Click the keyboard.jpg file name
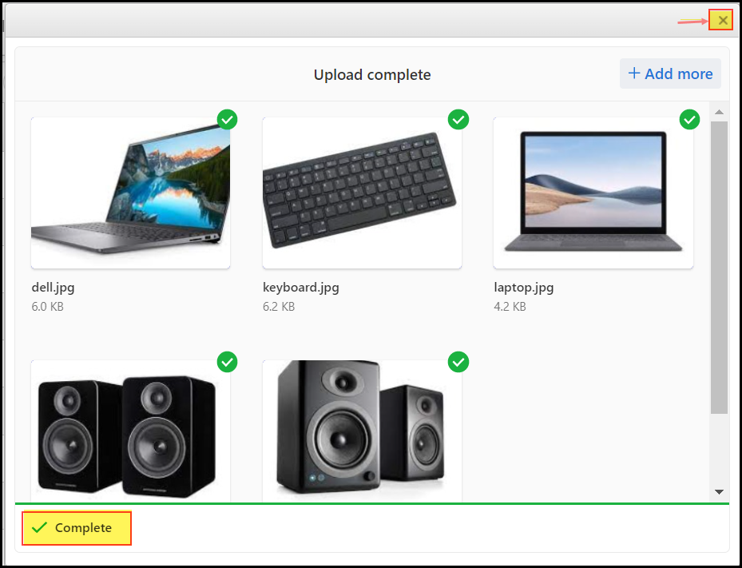742x568 pixels. pyautogui.click(x=301, y=288)
